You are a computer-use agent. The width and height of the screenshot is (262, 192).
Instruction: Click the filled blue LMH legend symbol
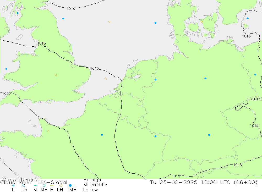click(70, 185)
